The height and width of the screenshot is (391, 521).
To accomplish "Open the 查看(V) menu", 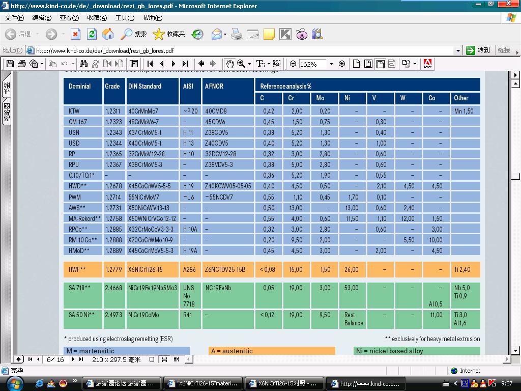I will point(69,18).
